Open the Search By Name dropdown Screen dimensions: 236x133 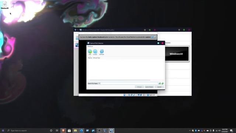94,83
